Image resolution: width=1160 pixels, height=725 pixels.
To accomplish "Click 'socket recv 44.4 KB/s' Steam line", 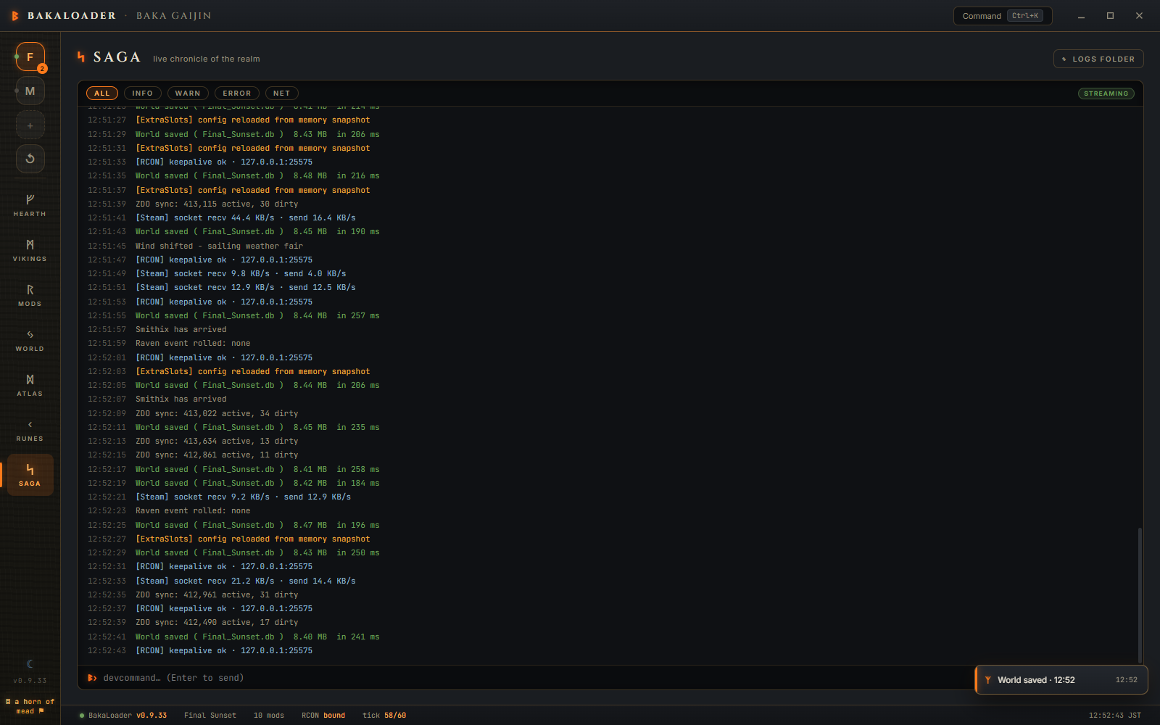I will click(x=246, y=218).
